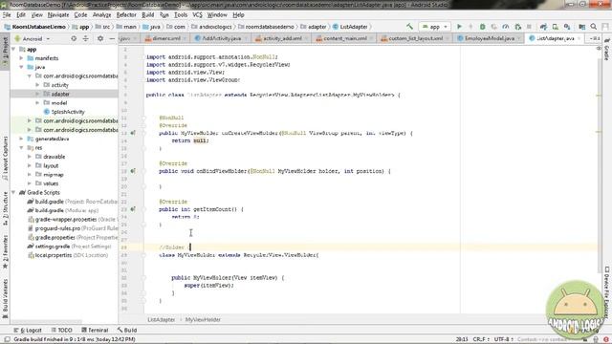
Task: Click override gutter icon beside onBindViewHolder
Action: click(133, 171)
